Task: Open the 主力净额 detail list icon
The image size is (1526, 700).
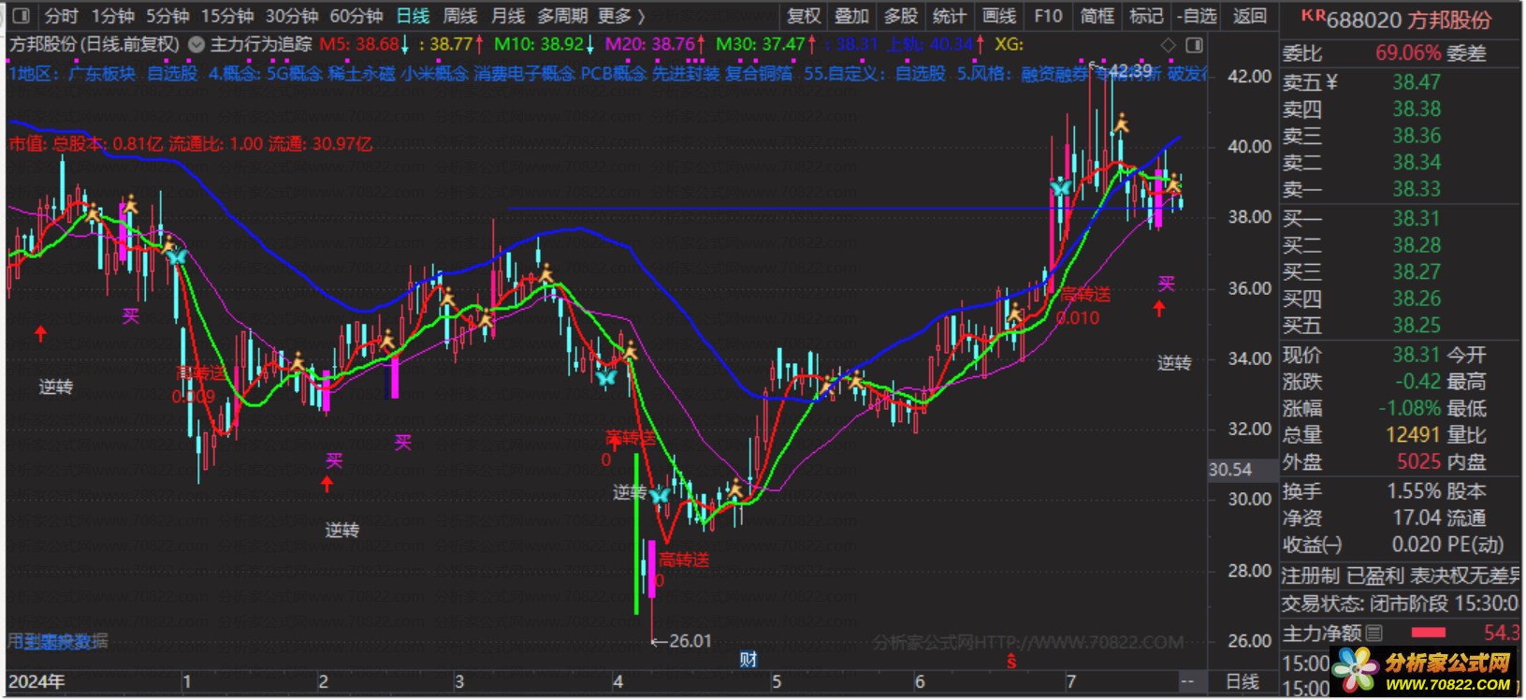Action: click(1373, 634)
